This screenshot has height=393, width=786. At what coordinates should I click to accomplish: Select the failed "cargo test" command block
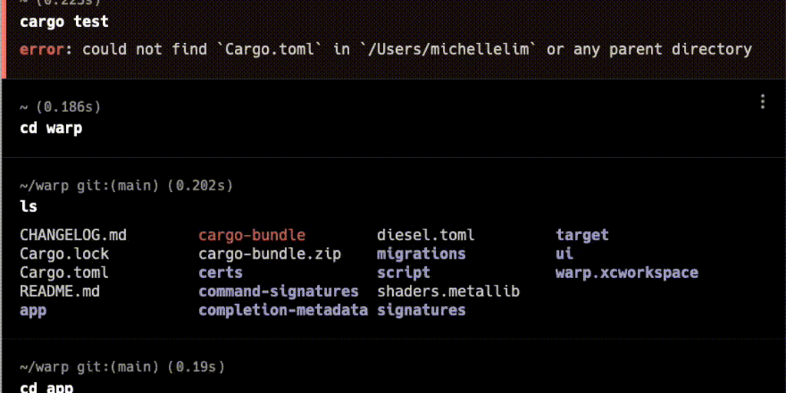coord(64,21)
